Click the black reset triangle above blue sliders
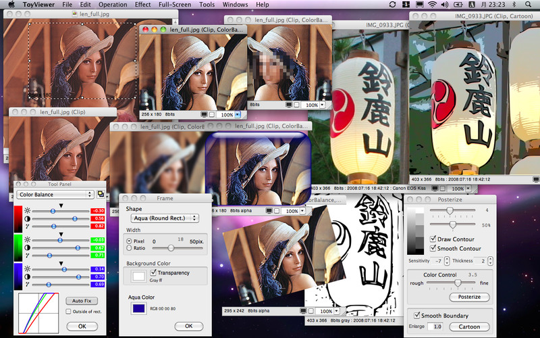Image resolution: width=540 pixels, height=338 pixels. tap(61, 264)
